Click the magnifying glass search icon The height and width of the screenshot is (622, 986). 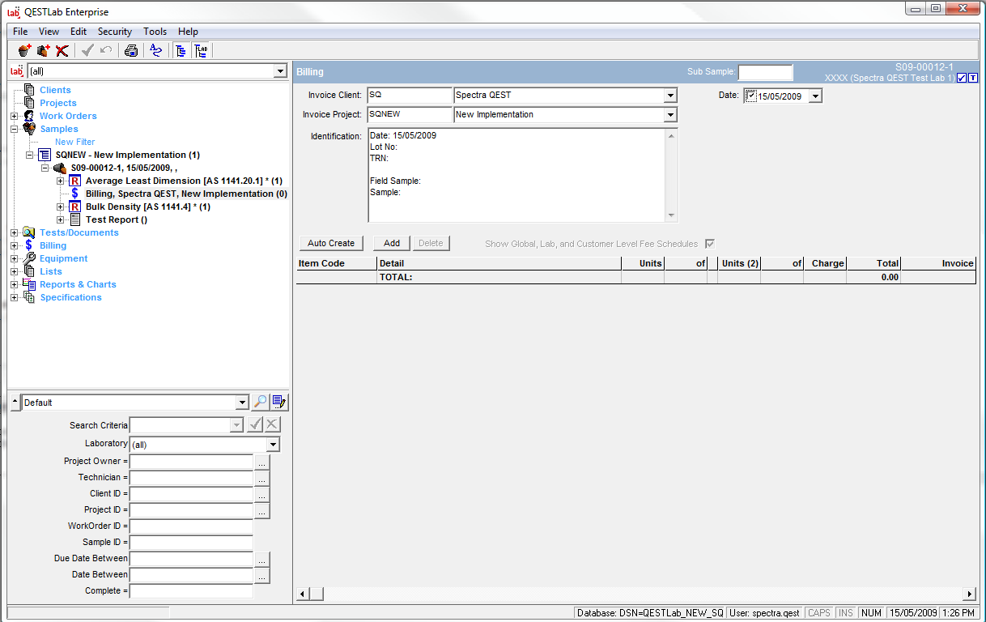(261, 402)
